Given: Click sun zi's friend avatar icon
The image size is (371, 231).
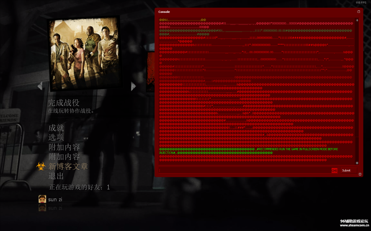Looking at the screenshot, I should 43,199.
